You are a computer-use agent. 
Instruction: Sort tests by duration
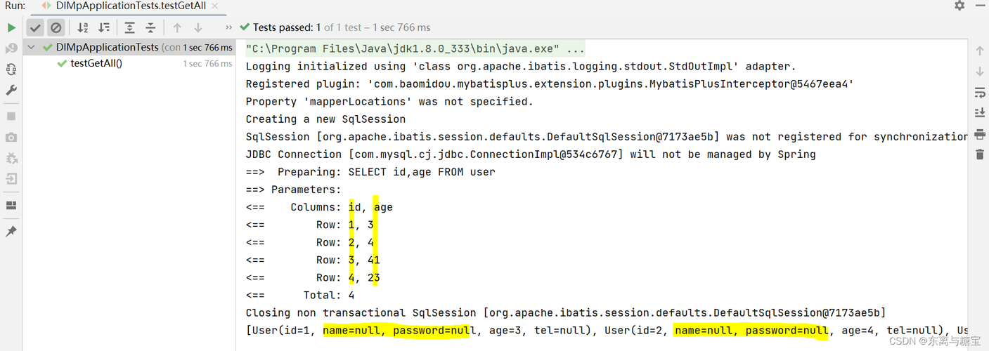point(104,27)
